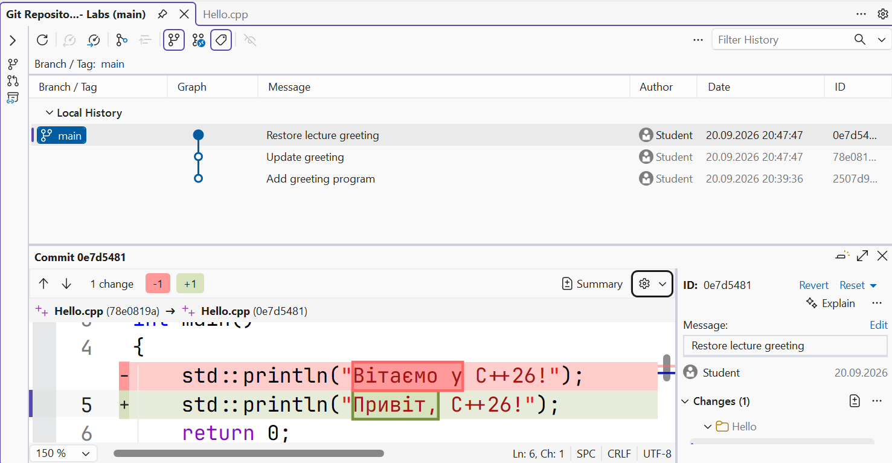Image resolution: width=892 pixels, height=463 pixels.
Task: Click Edit next to Message
Action: [x=879, y=325]
